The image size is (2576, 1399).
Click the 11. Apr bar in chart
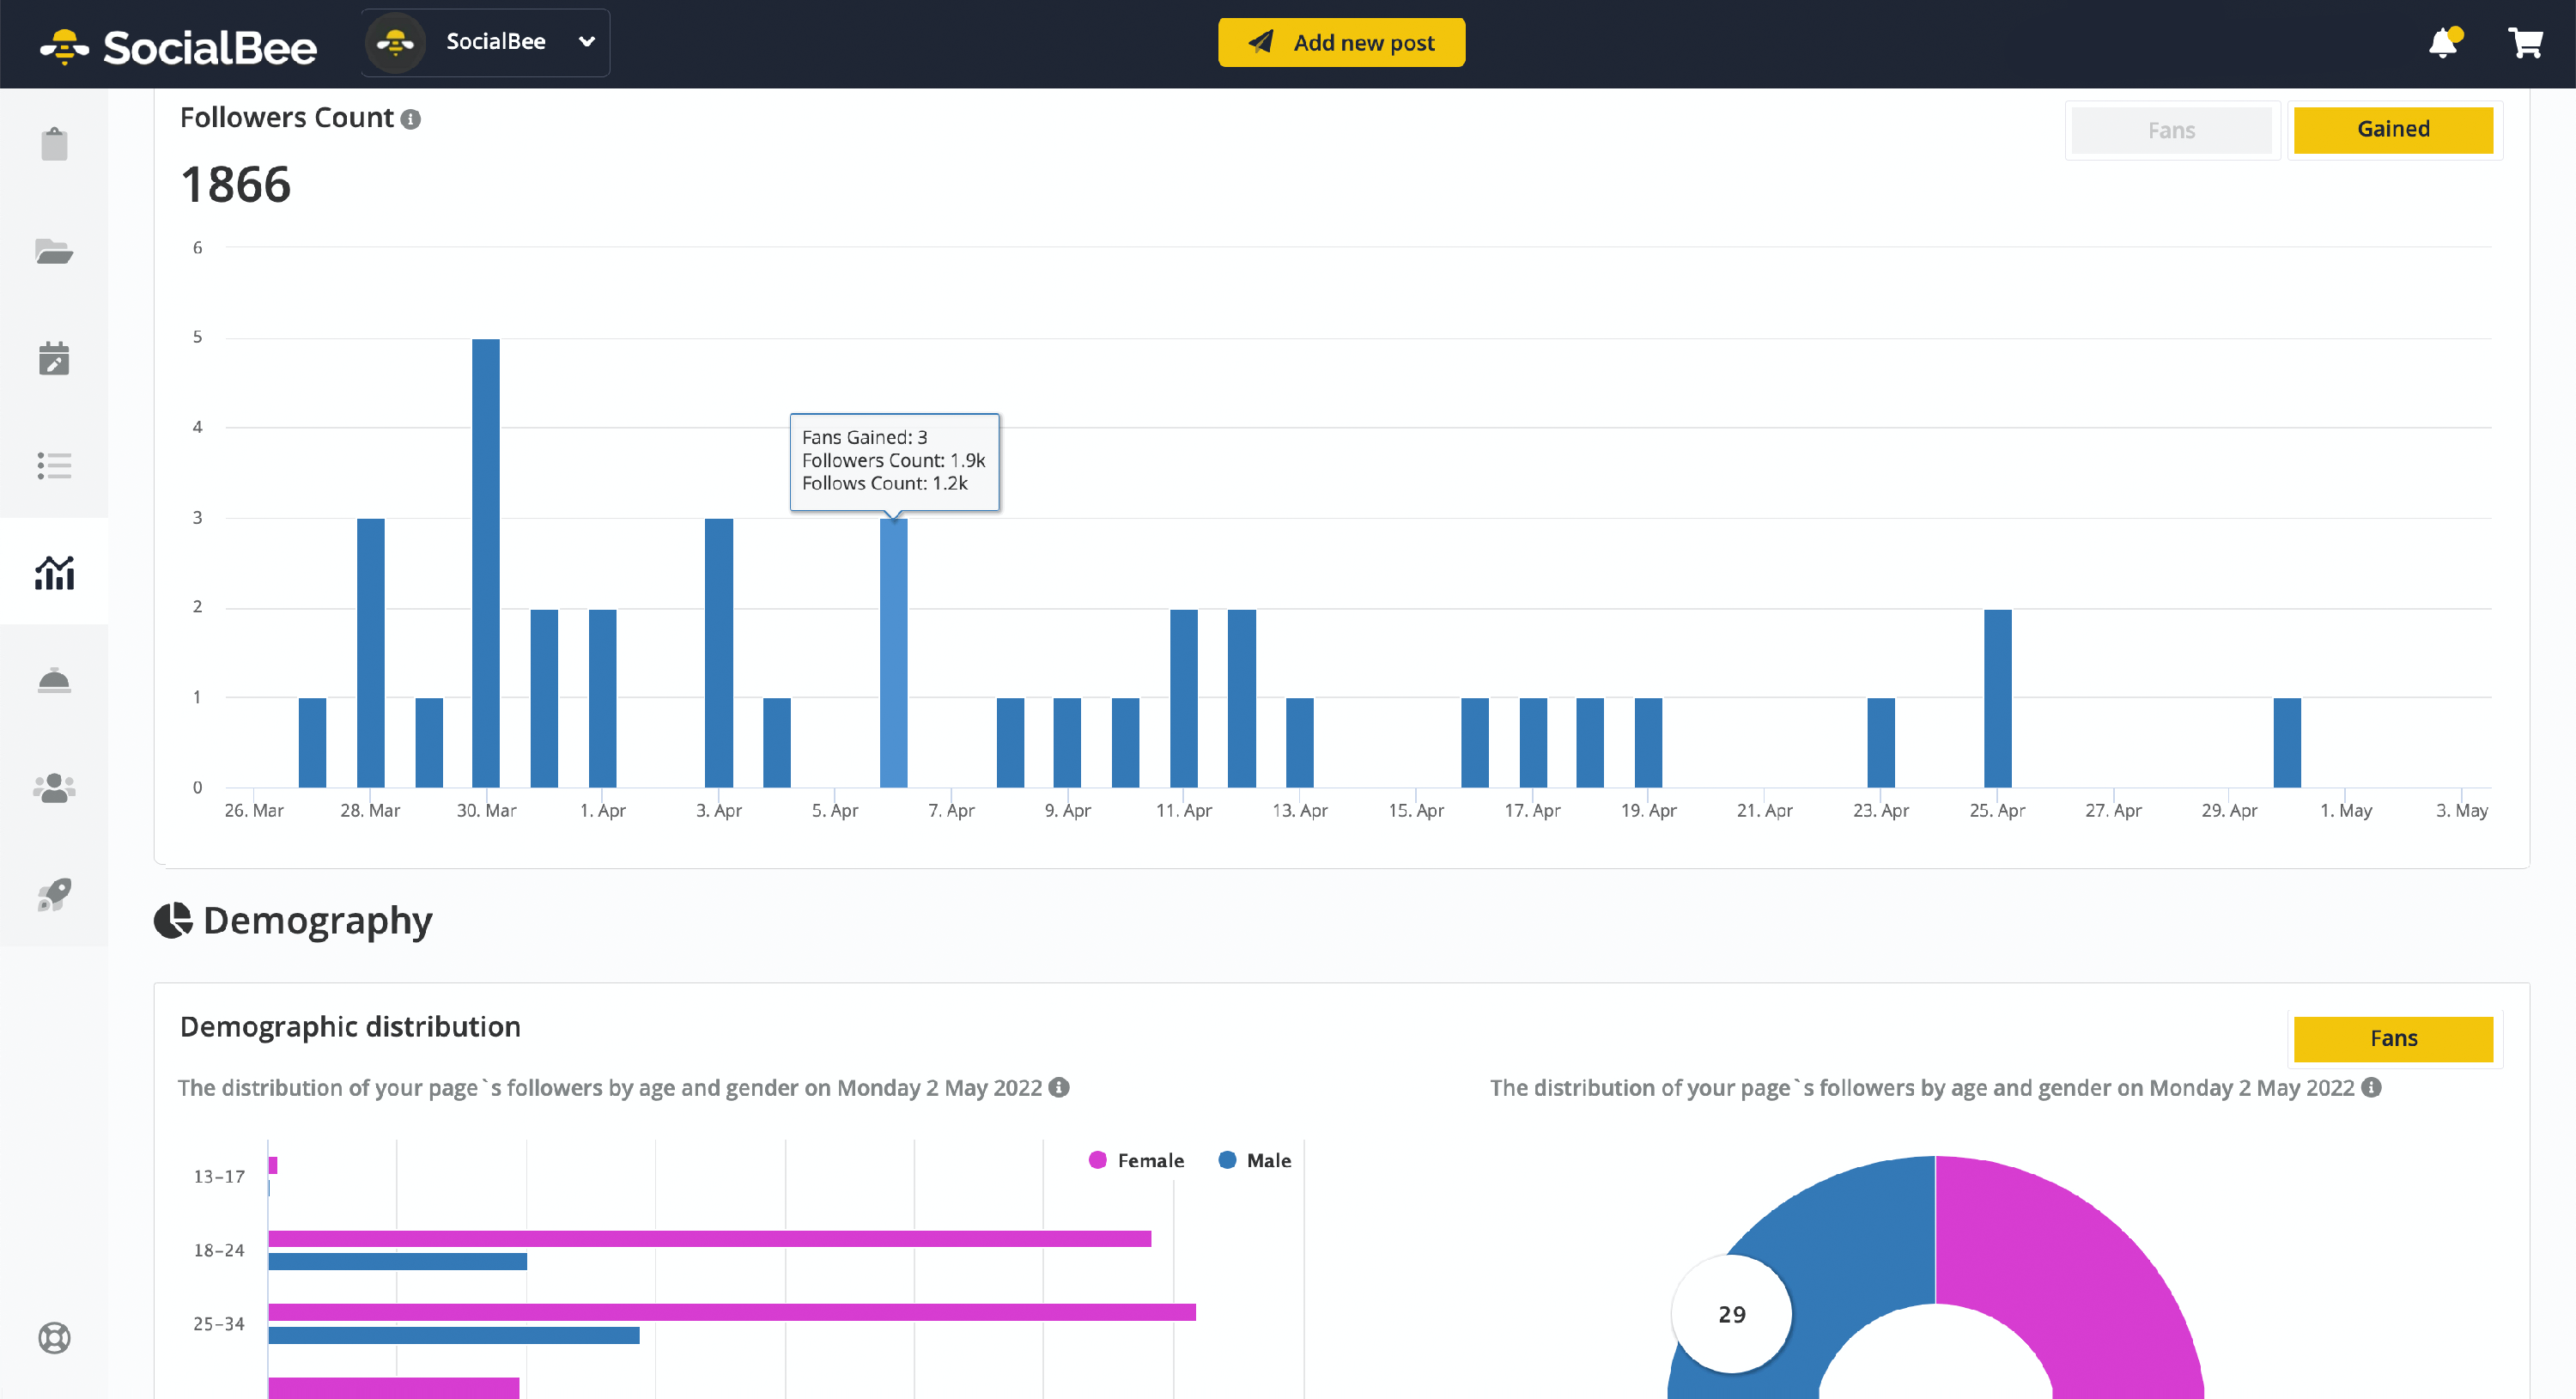click(1184, 698)
